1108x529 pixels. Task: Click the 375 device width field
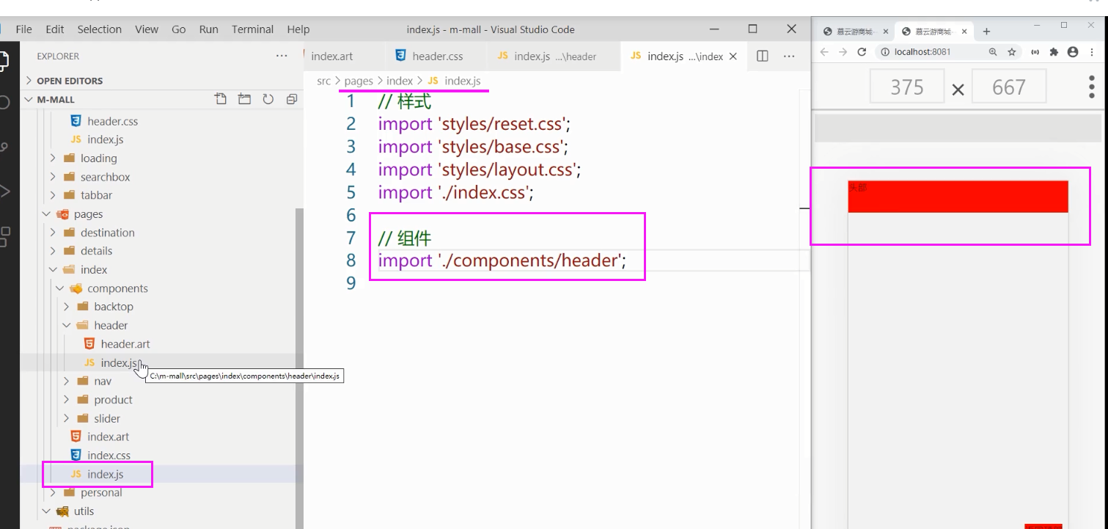[907, 87]
